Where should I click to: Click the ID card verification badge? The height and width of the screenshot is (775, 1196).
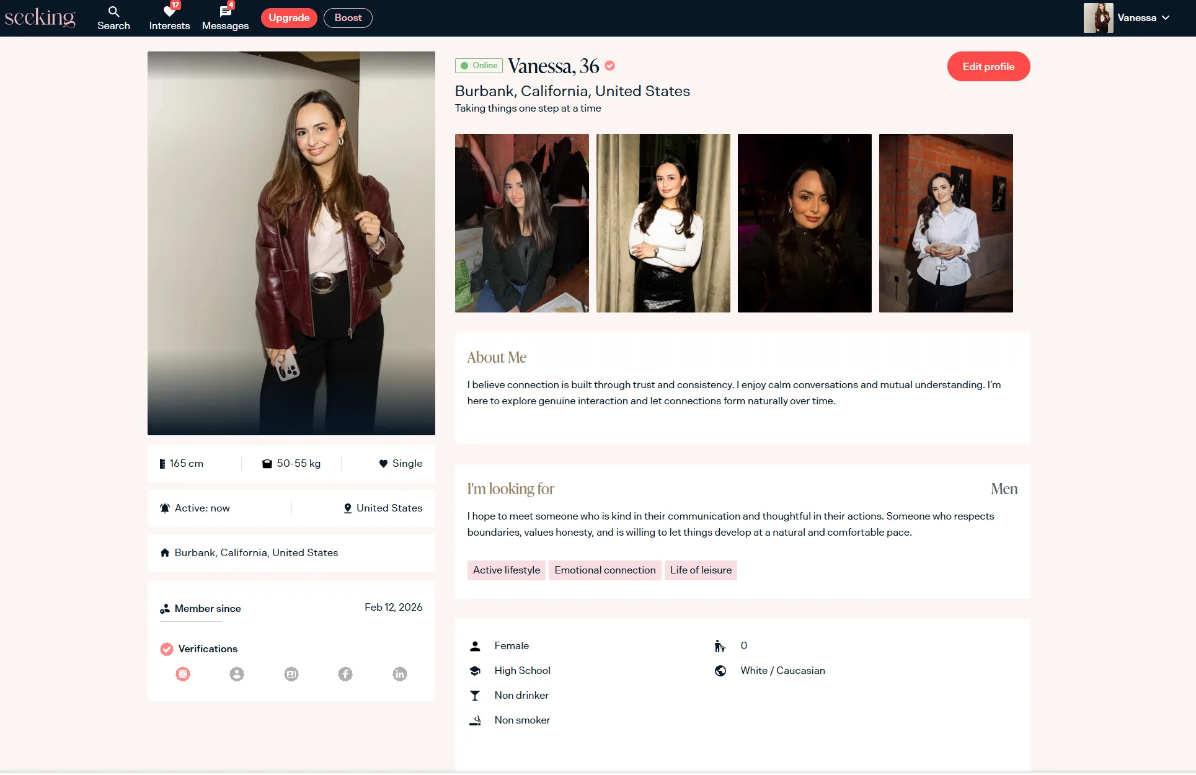point(291,674)
